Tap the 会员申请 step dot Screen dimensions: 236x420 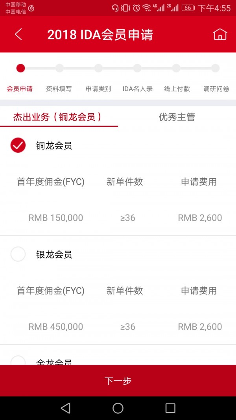tap(20, 68)
